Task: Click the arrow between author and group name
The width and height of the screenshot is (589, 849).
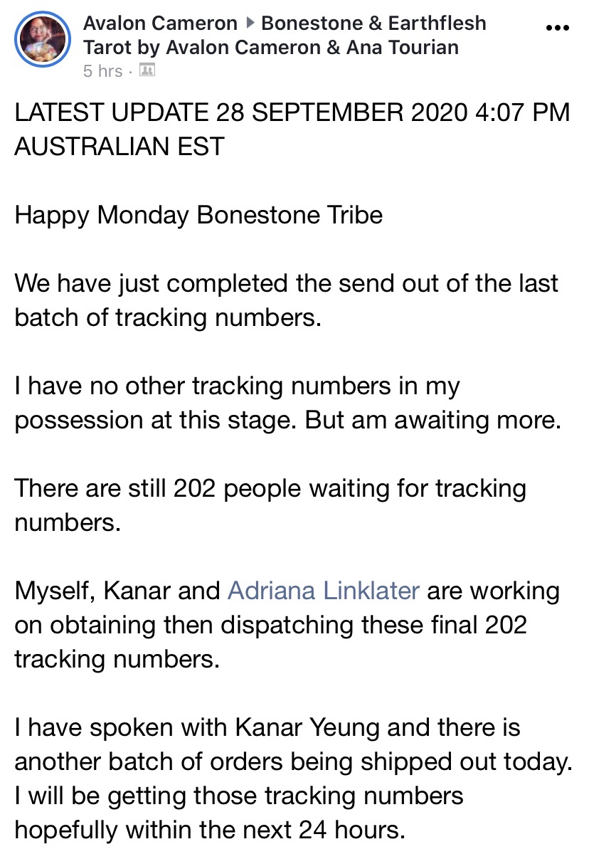Action: pos(250,23)
